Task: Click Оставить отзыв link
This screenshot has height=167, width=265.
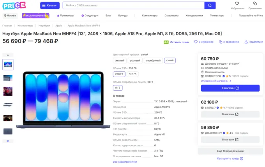Action: (179, 42)
